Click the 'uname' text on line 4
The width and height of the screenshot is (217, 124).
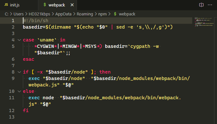(x=47, y=40)
